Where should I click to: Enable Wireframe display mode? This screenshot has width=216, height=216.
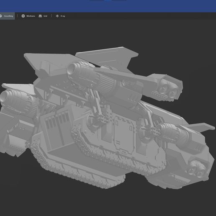click(x=28, y=16)
